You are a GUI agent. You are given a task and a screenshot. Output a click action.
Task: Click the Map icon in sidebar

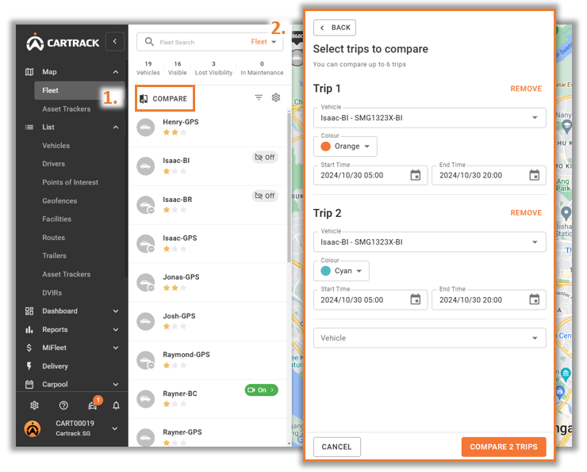29,72
